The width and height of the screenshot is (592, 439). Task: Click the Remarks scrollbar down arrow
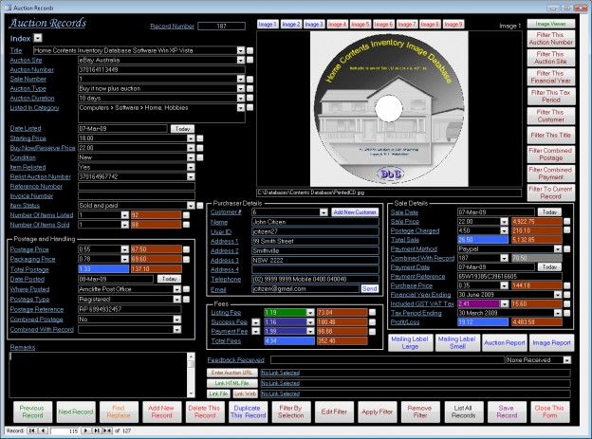[x=191, y=393]
